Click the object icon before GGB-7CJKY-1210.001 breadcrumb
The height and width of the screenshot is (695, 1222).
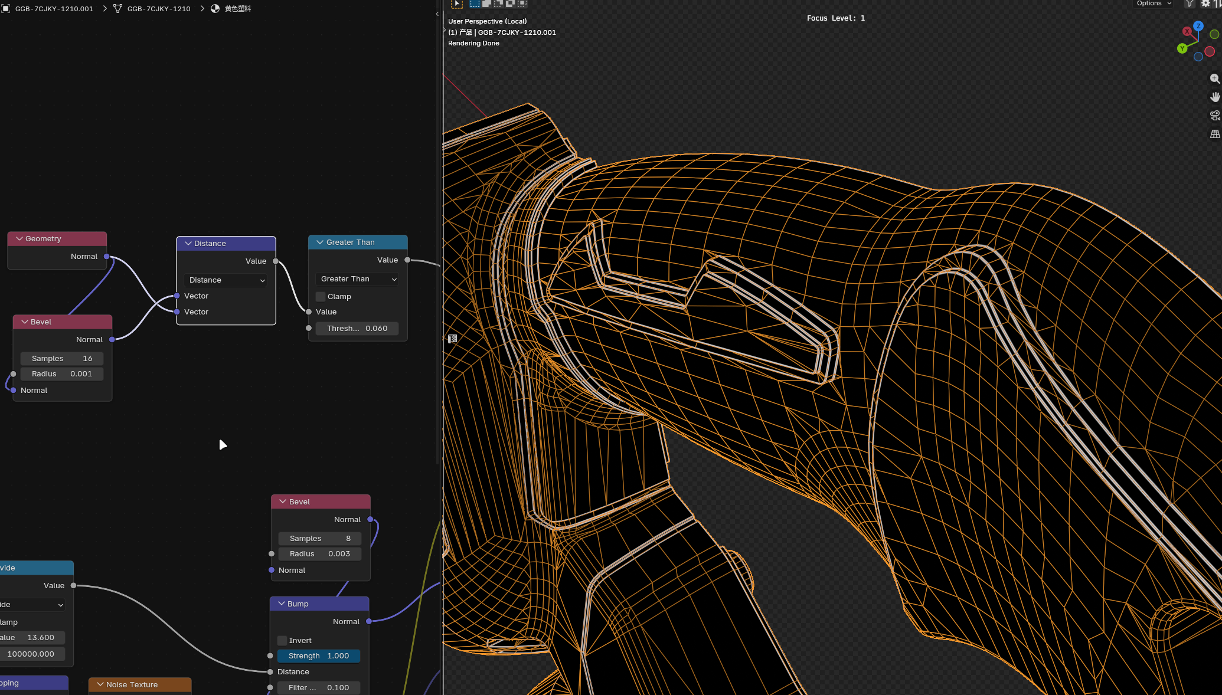tap(6, 9)
